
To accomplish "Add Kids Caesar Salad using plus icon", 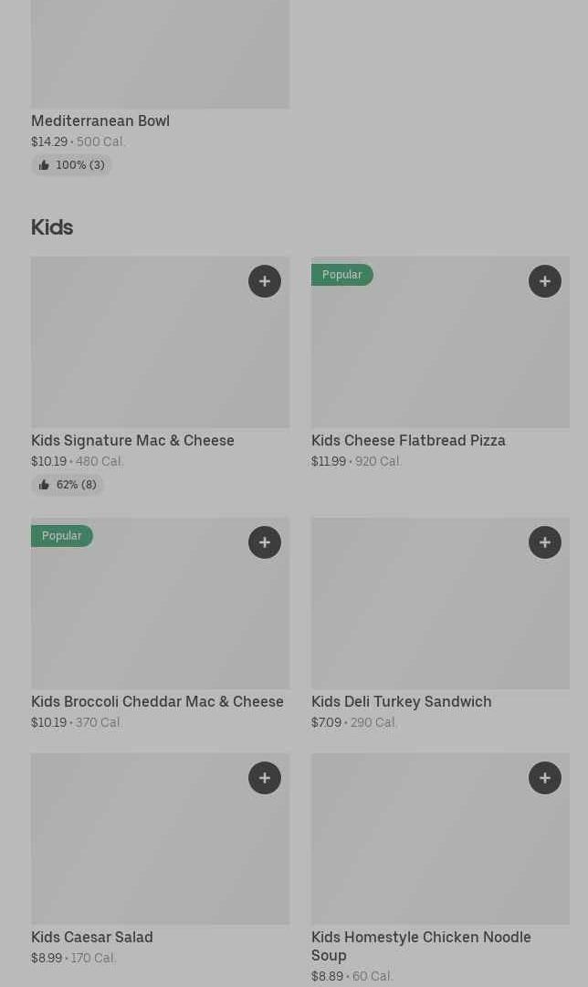I will click(x=265, y=778).
